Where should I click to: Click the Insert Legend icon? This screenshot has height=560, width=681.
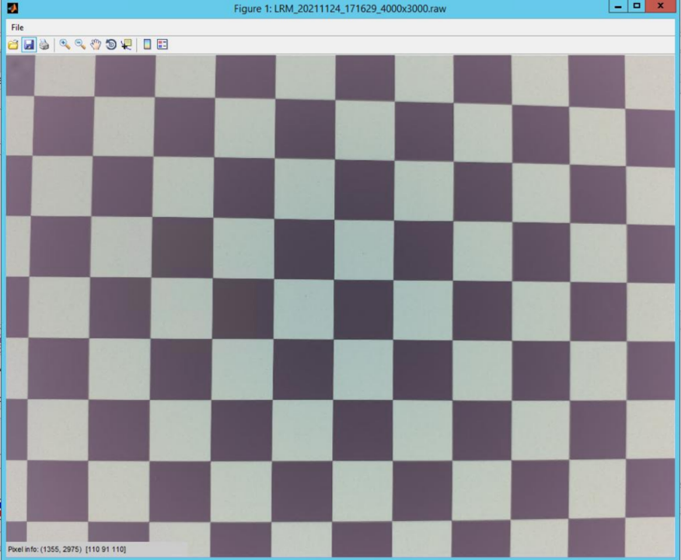click(x=162, y=44)
